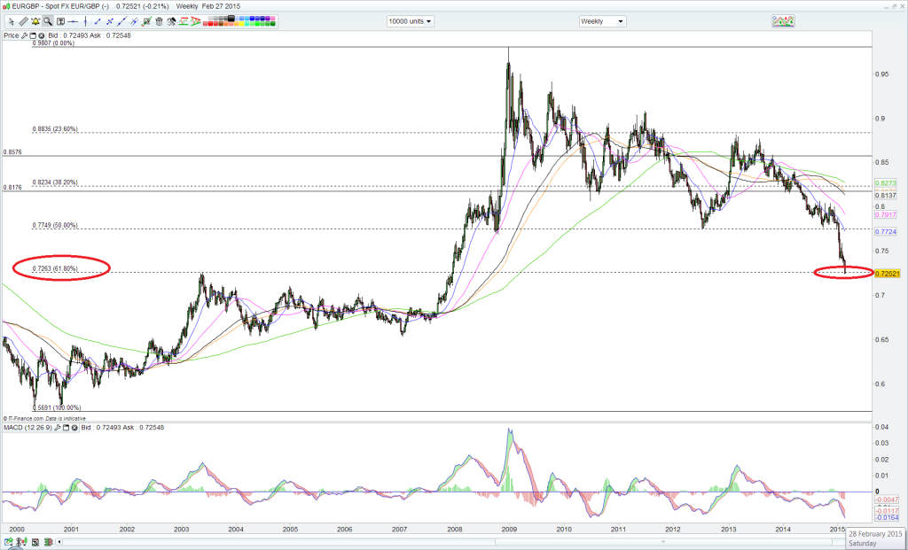This screenshot has width=908, height=550.
Task: Click the horizontal time scrollbar track
Action: click(451, 542)
